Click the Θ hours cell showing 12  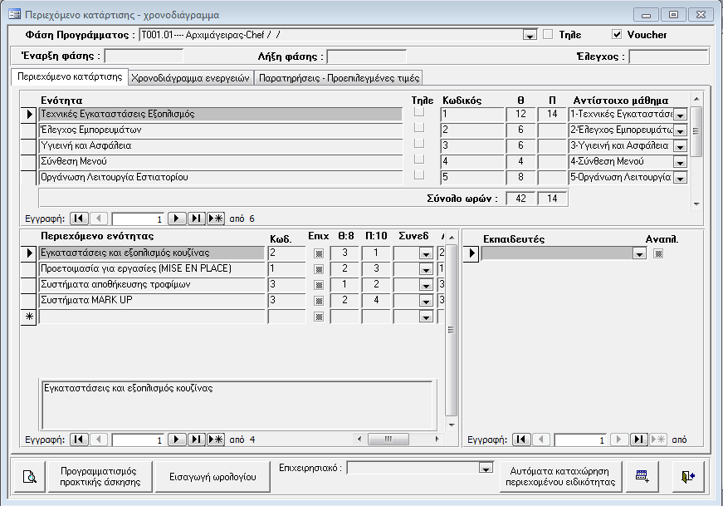520,114
